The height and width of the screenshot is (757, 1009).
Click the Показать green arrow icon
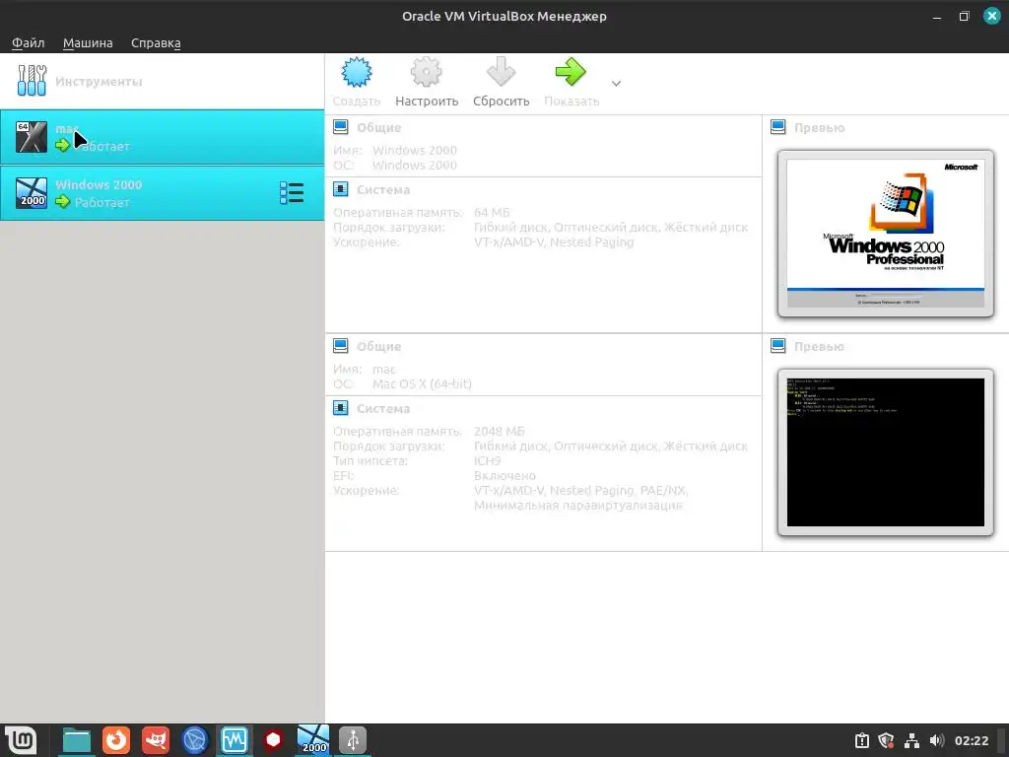(x=571, y=71)
